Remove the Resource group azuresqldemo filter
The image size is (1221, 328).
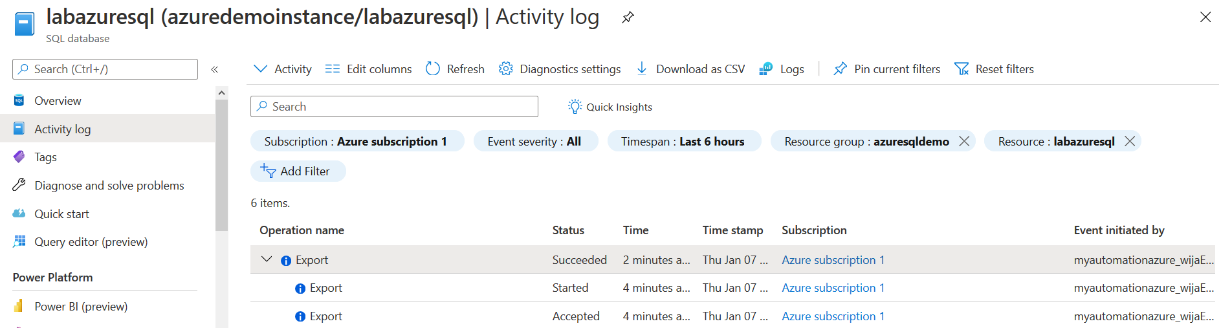point(964,141)
